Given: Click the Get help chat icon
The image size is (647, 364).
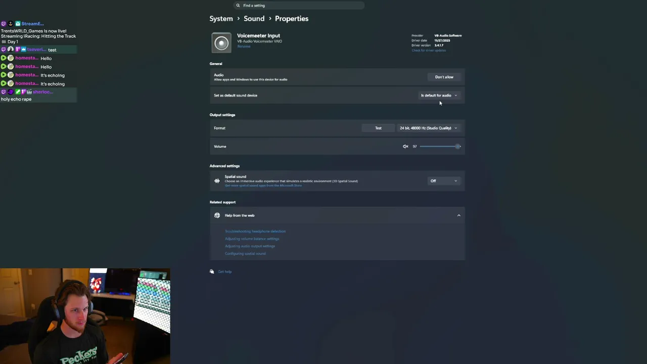Looking at the screenshot, I should 212,271.
